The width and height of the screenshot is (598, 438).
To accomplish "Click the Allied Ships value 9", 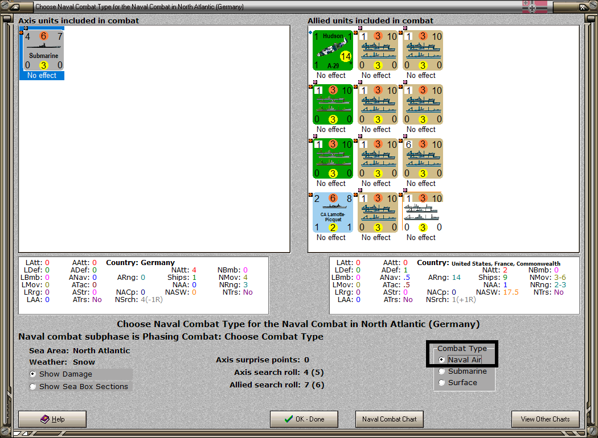I will (505, 277).
